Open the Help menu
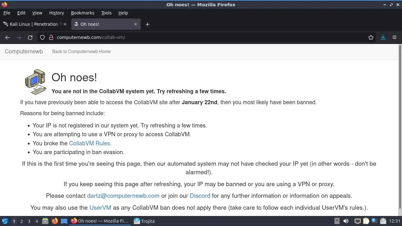 123,13
